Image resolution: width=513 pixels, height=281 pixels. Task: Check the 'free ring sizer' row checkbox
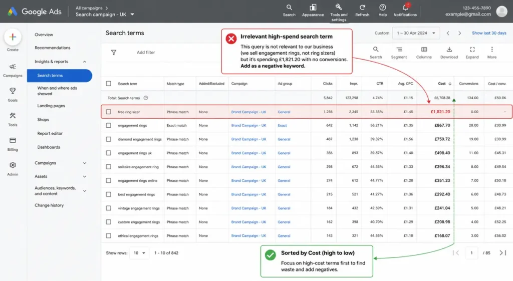pyautogui.click(x=109, y=112)
